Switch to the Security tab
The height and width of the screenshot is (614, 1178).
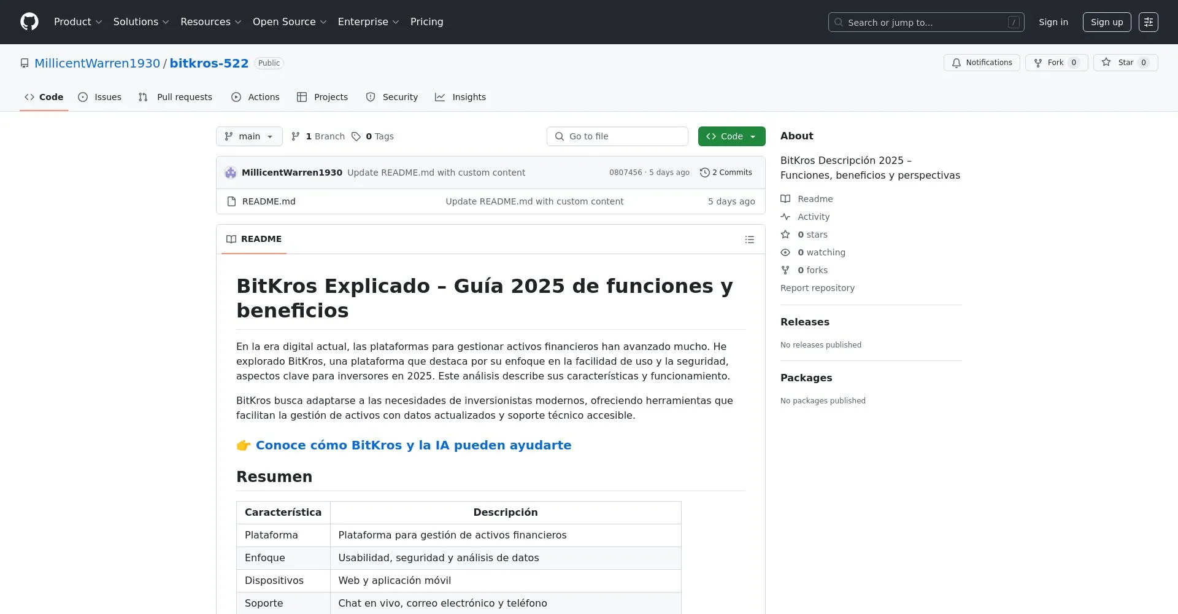391,97
